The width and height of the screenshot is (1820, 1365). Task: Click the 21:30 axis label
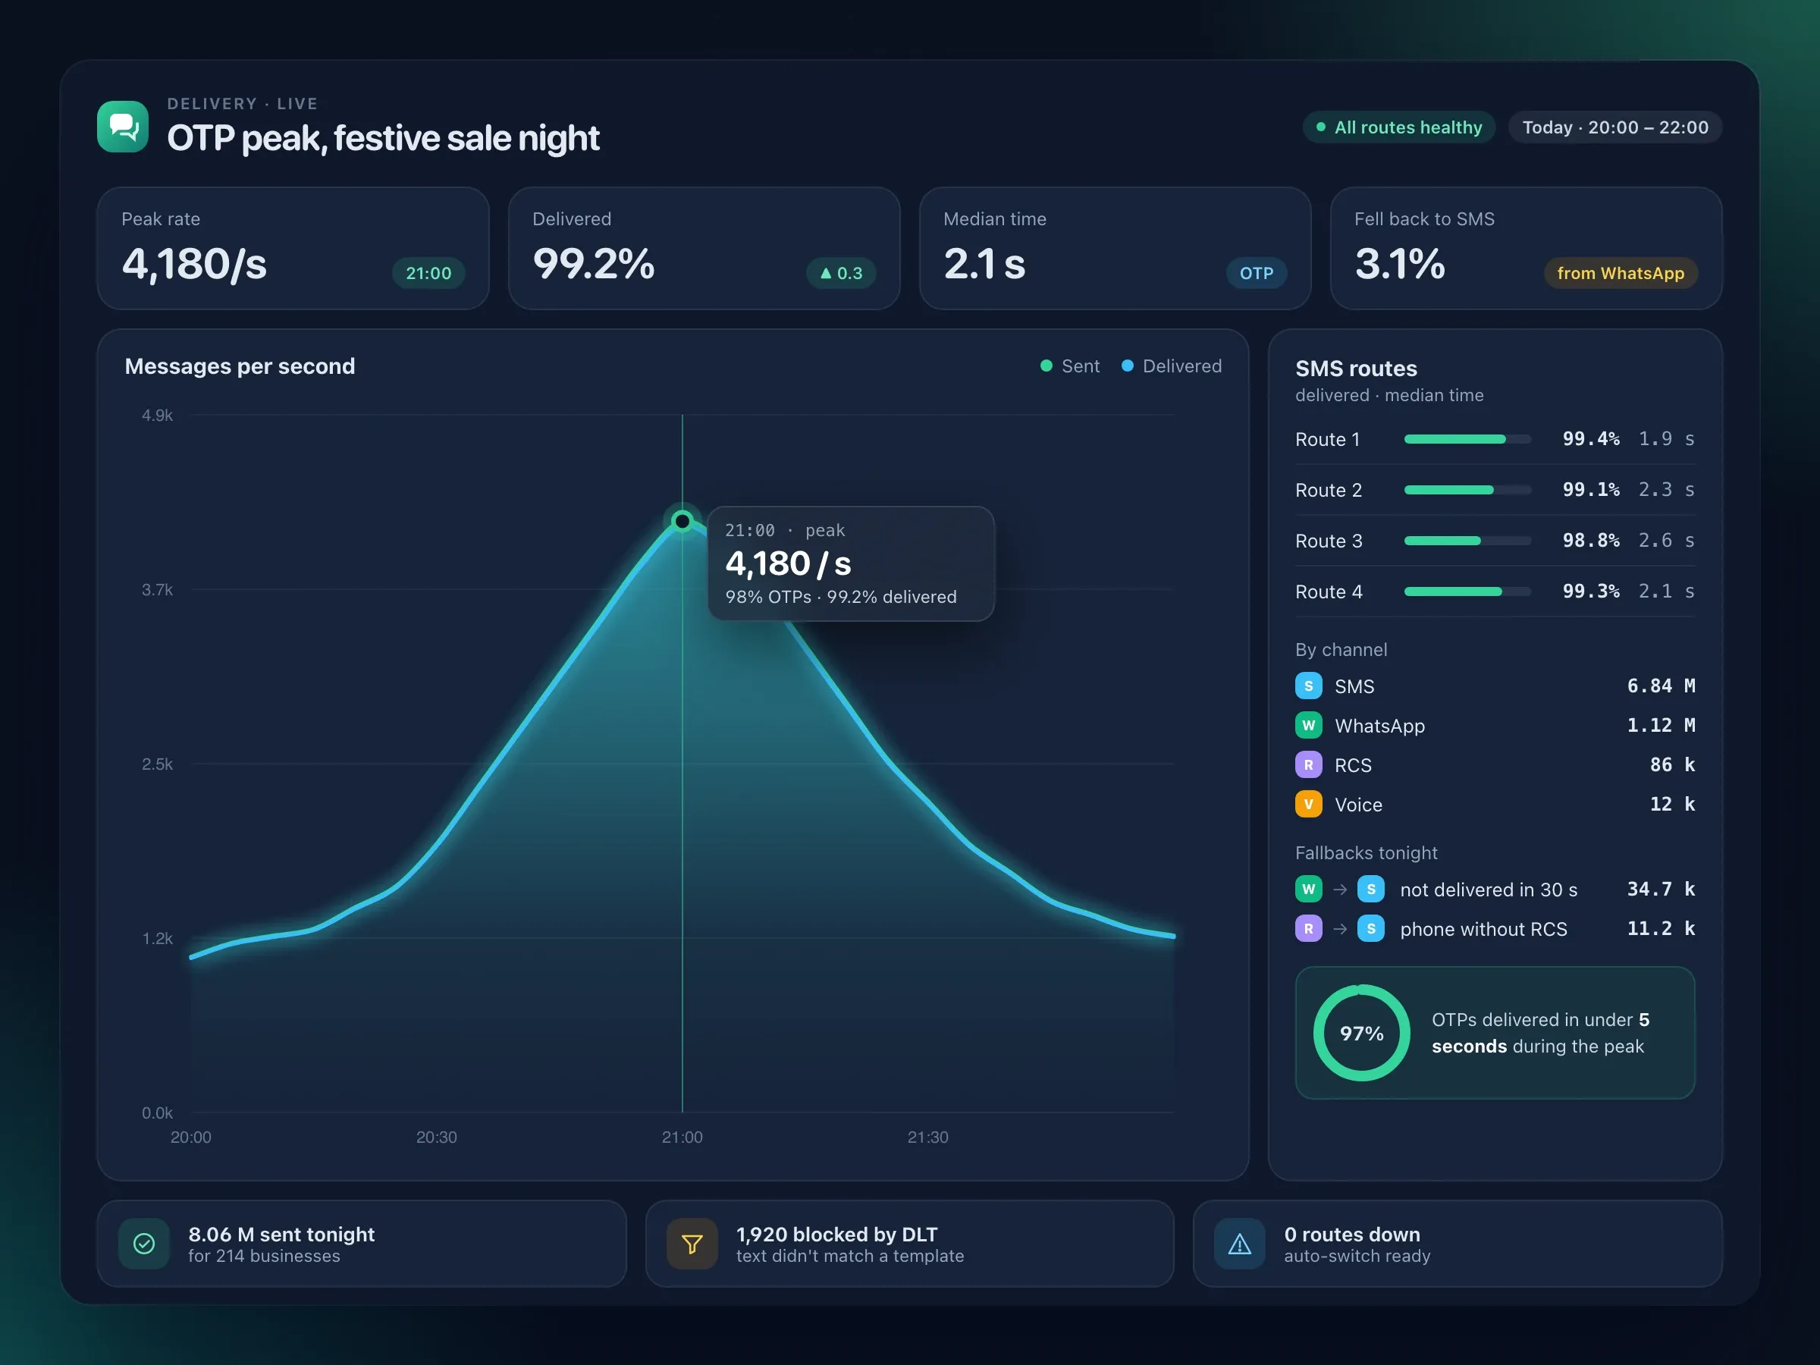[927, 1137]
